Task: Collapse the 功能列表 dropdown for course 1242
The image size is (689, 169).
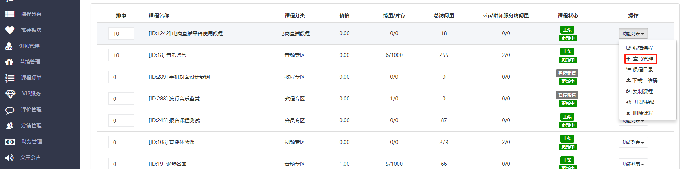Action: (633, 33)
